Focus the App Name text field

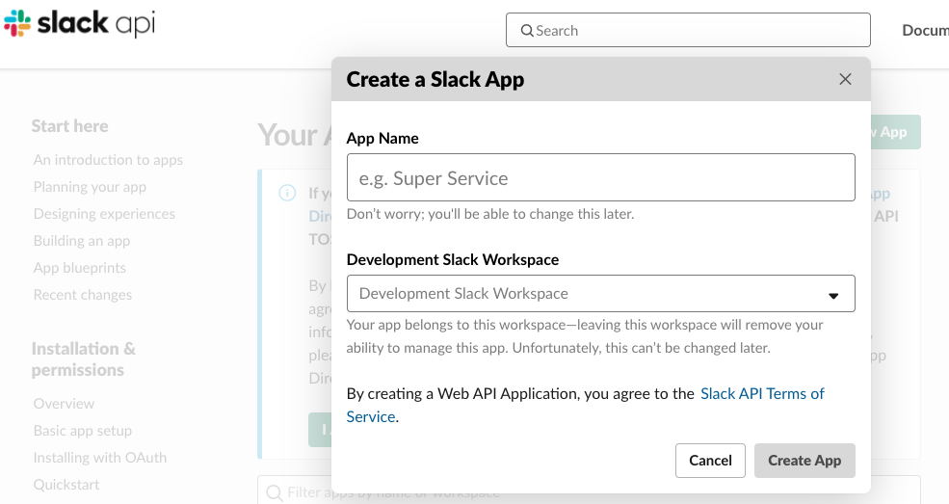(x=601, y=177)
